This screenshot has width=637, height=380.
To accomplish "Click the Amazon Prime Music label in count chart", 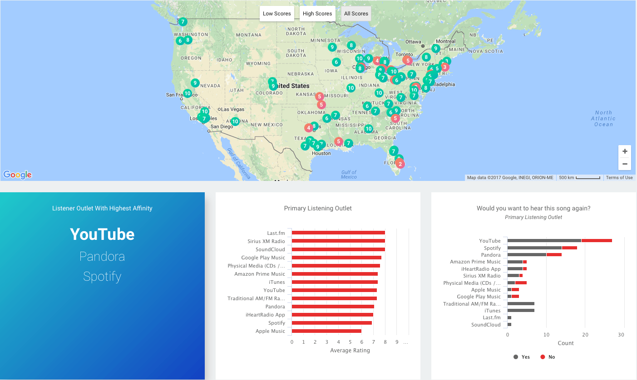I will pos(475,262).
